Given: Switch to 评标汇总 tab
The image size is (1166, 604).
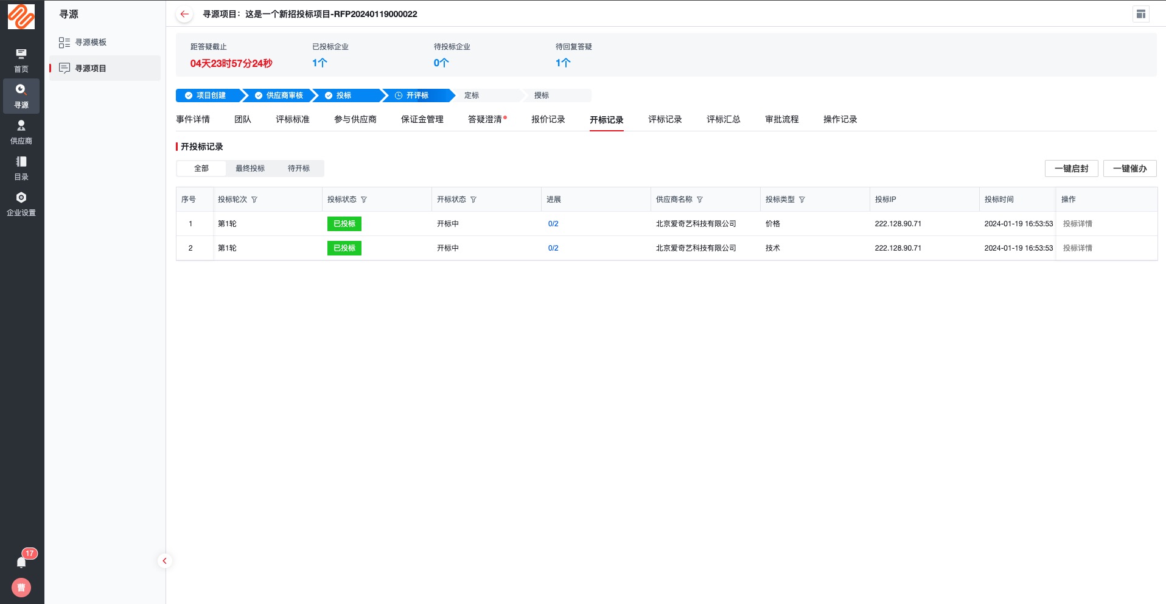Looking at the screenshot, I should [x=724, y=119].
